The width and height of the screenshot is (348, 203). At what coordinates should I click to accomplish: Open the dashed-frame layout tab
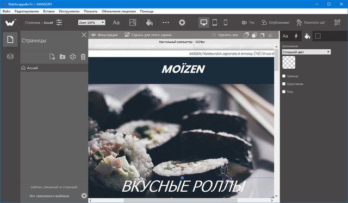pos(318,36)
